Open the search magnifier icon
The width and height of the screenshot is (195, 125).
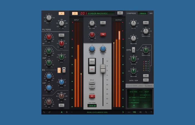pos(146,112)
